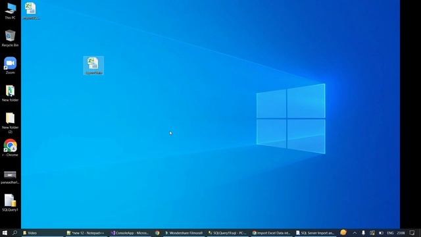
Task: Show hidden system tray icons
Action: click(x=355, y=233)
